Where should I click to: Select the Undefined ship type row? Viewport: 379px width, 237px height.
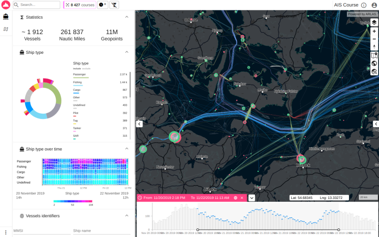pos(100,106)
